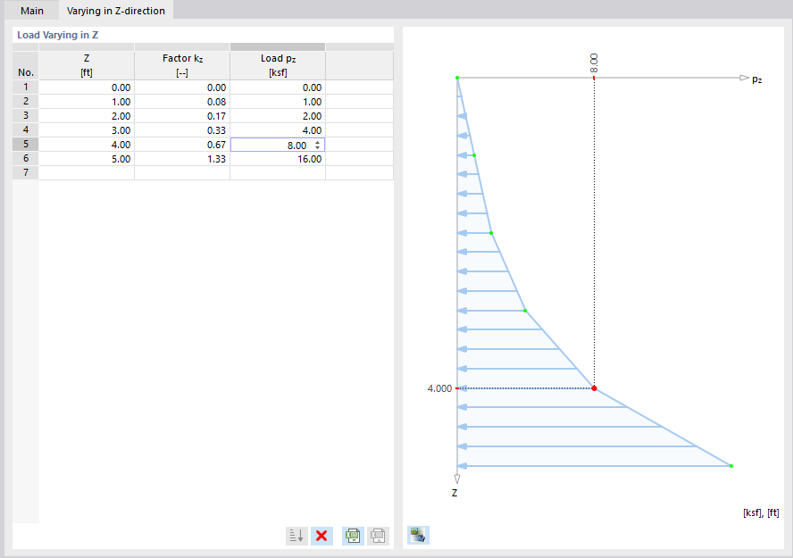The width and height of the screenshot is (793, 558).
Task: Delete all table rows with red X
Action: pyautogui.click(x=321, y=535)
